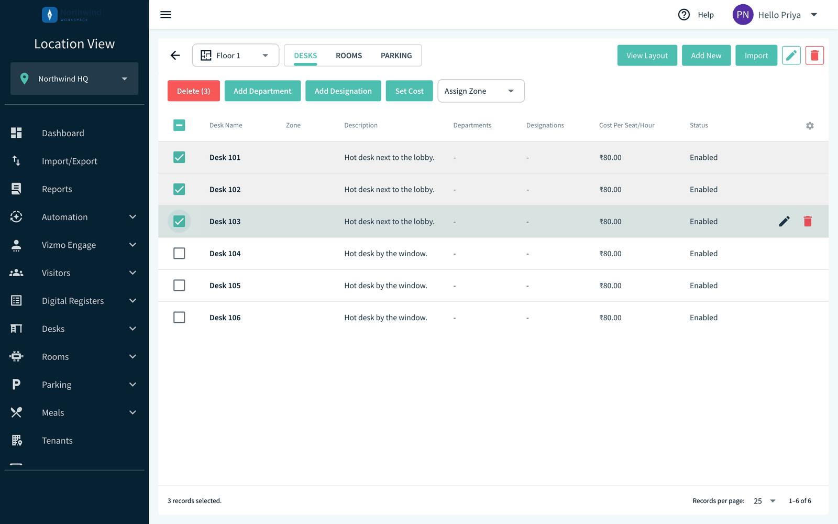Check the Desk 106 checkbox
The height and width of the screenshot is (524, 838).
179,318
